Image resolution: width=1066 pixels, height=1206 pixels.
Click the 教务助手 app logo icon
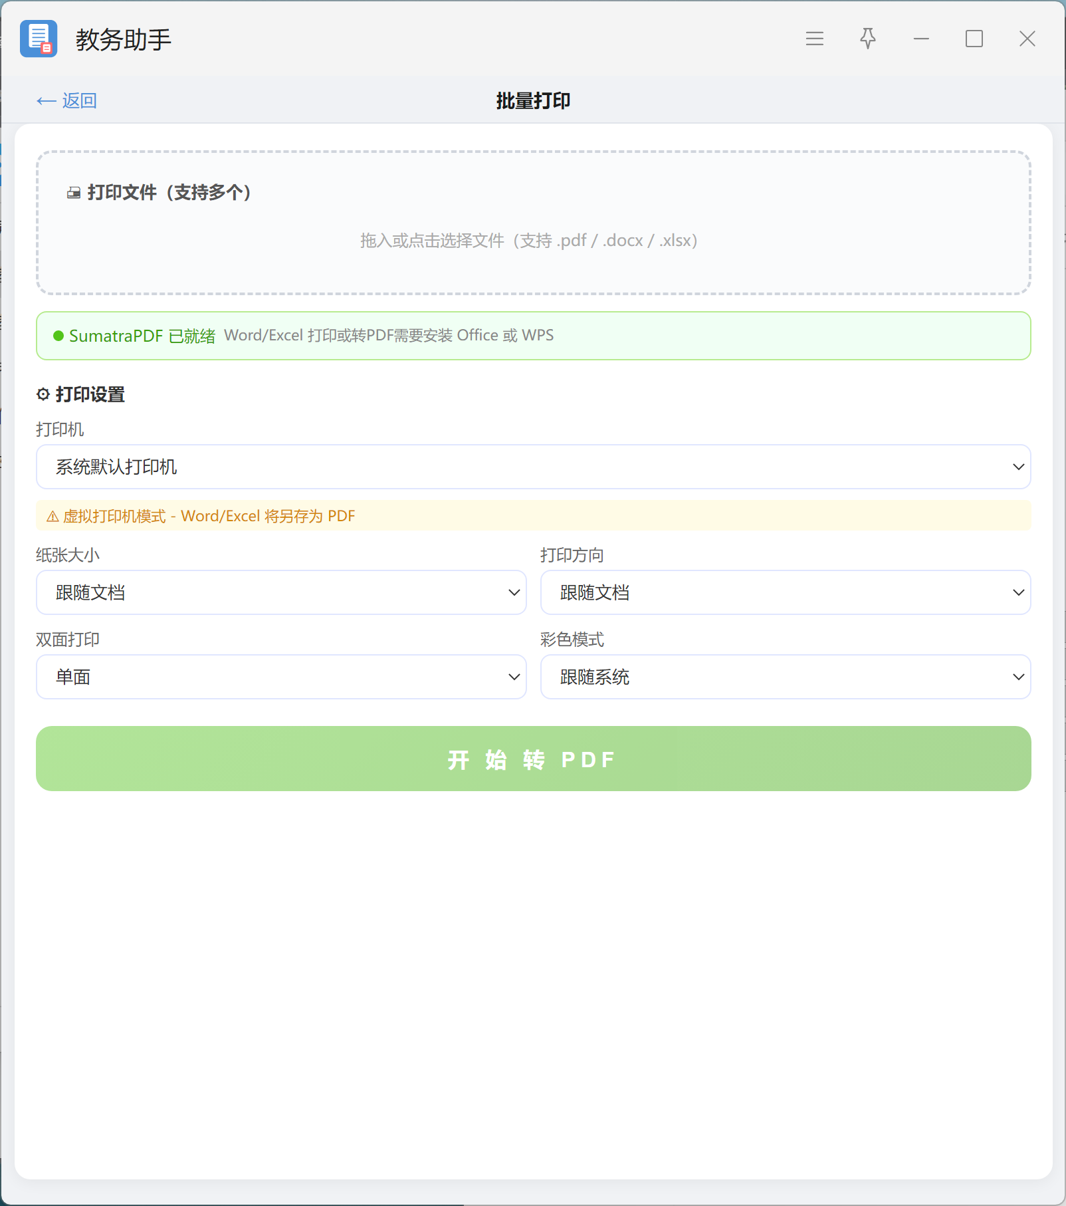point(39,39)
